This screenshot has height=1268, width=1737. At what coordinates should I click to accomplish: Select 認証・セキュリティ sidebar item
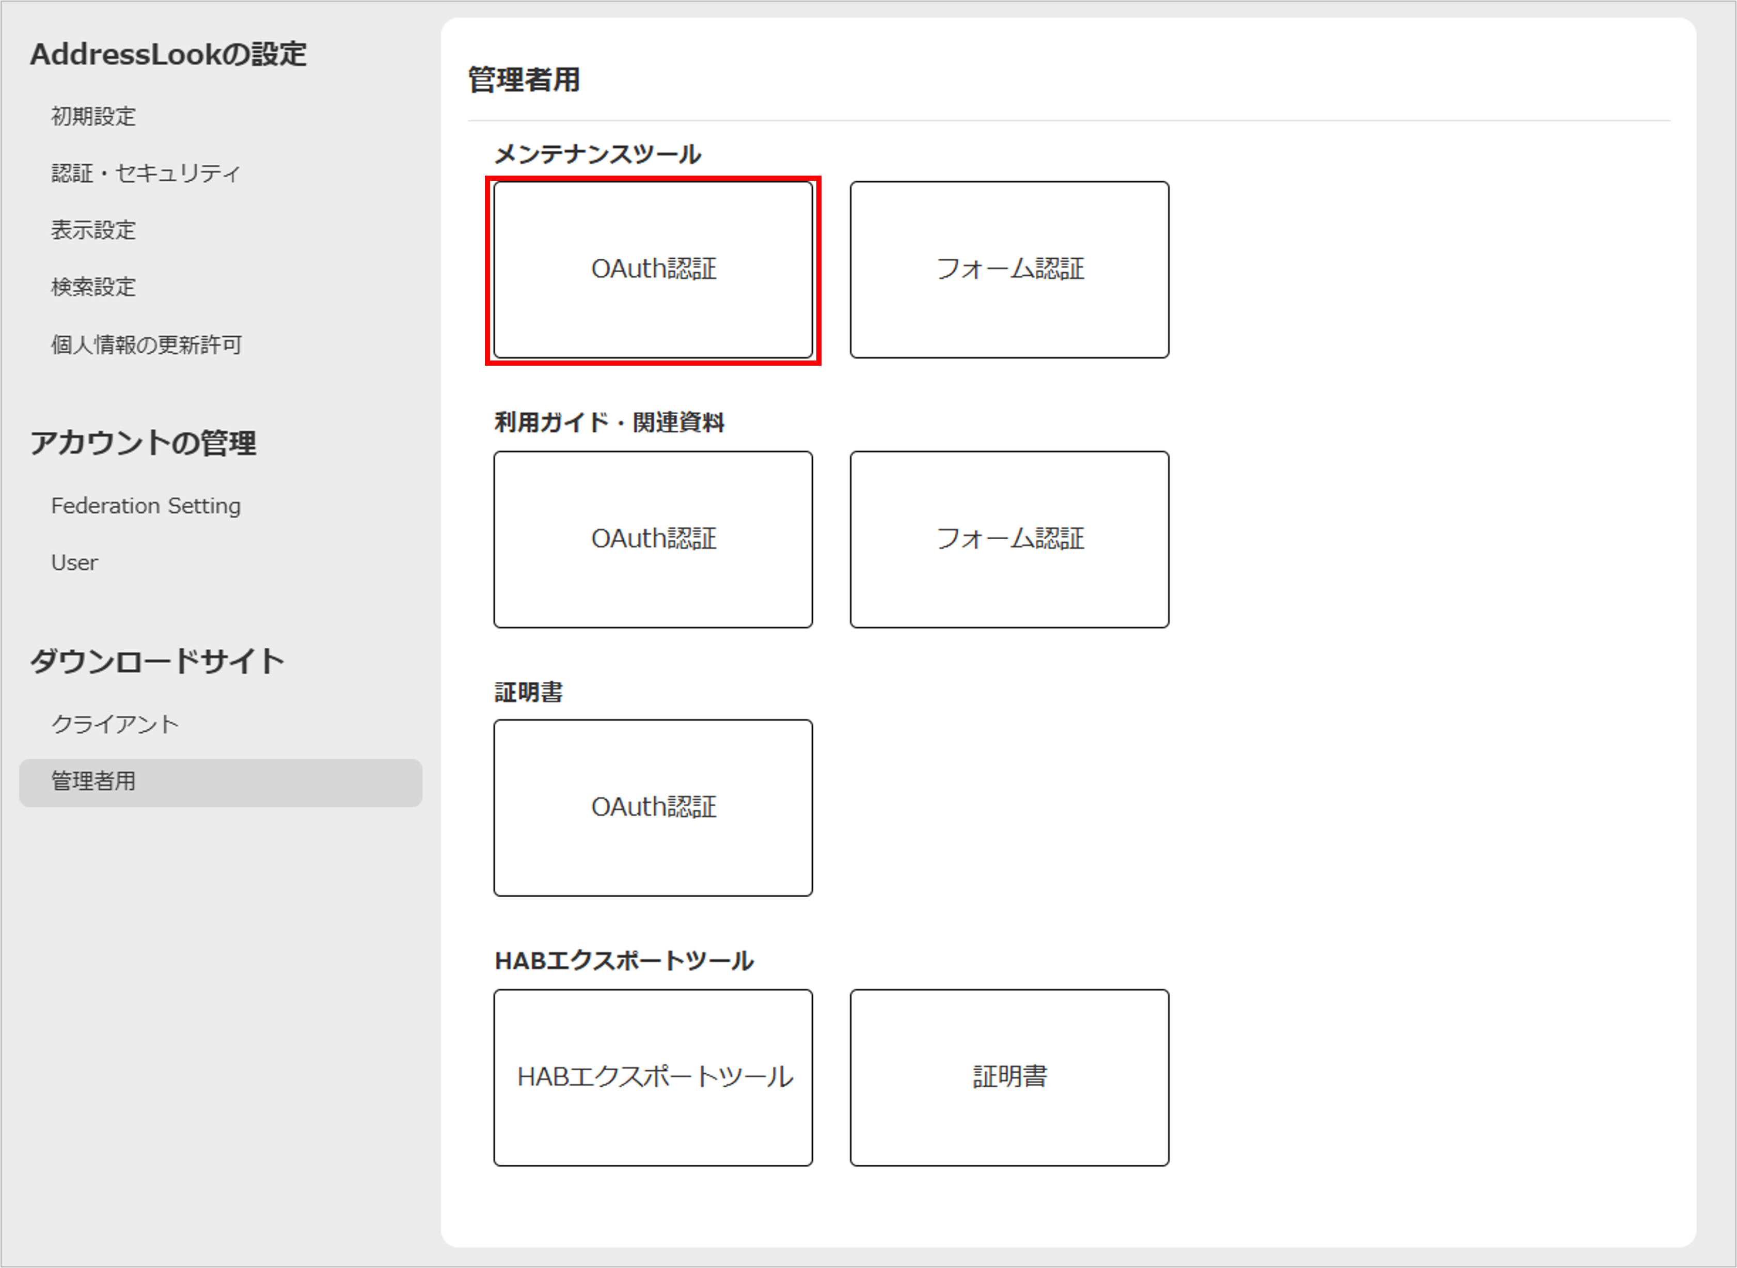pyautogui.click(x=146, y=174)
